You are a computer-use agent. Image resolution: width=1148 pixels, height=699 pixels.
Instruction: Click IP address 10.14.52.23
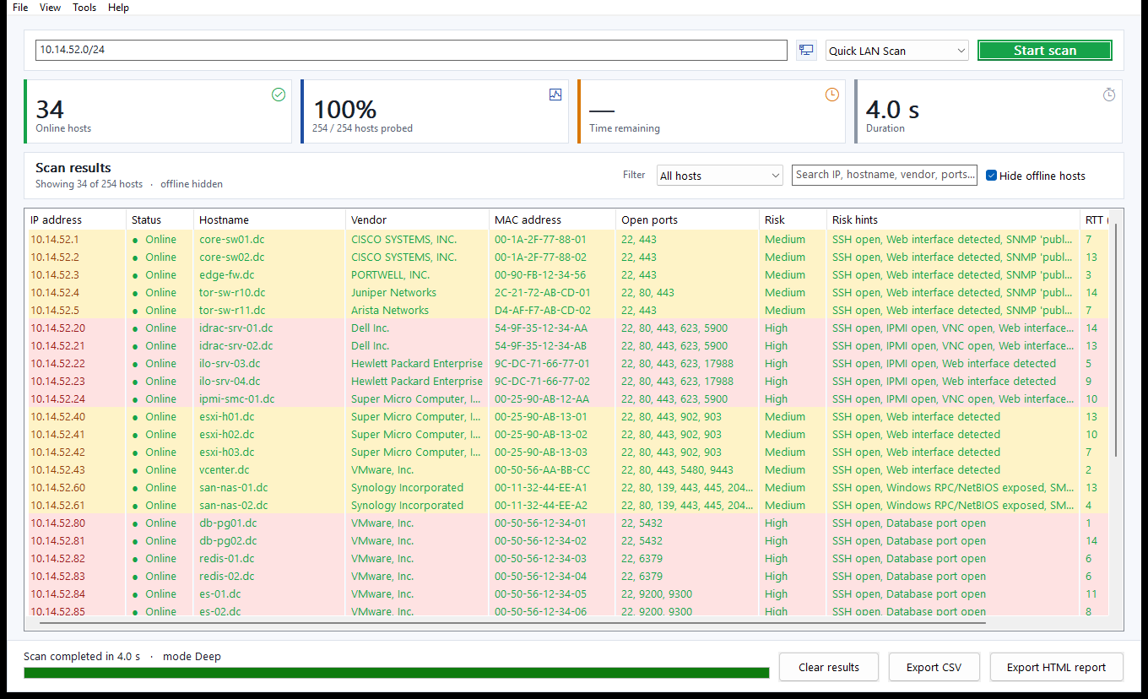coord(58,382)
